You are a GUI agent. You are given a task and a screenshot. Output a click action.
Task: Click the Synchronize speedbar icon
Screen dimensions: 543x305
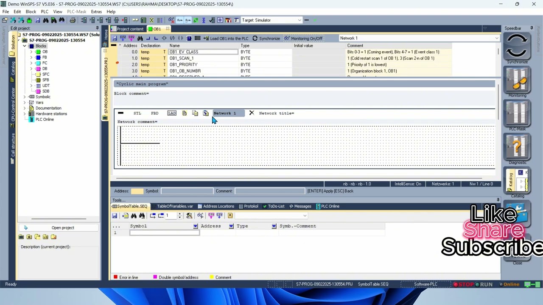(x=517, y=47)
